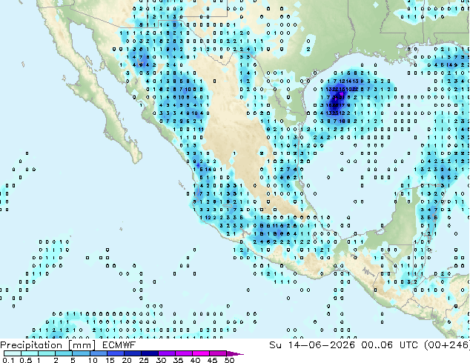This screenshot has width=470, height=363.
Task: Click the 'Precipitation' title word
Action: click(x=31, y=345)
